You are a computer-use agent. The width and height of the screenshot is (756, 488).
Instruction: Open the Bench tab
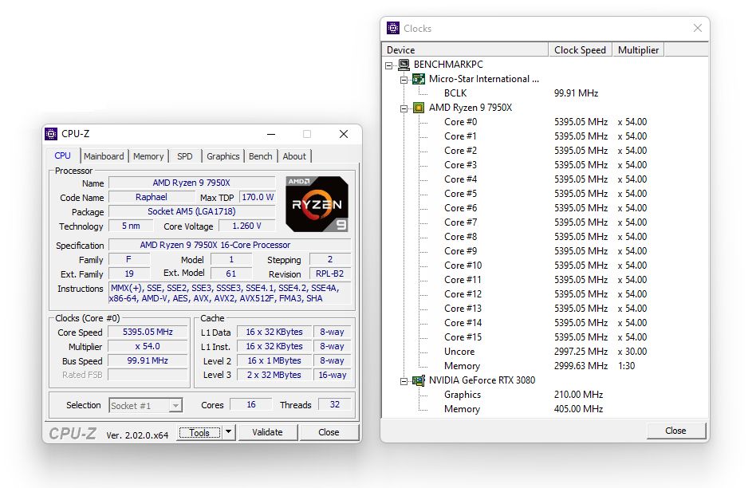click(x=260, y=156)
